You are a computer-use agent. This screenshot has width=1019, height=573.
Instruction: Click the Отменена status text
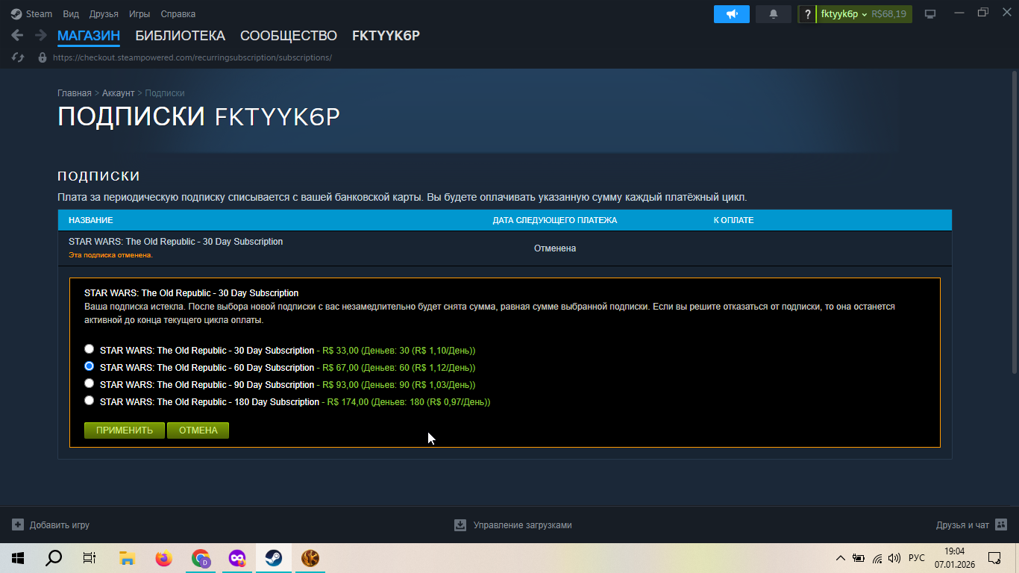[555, 248]
